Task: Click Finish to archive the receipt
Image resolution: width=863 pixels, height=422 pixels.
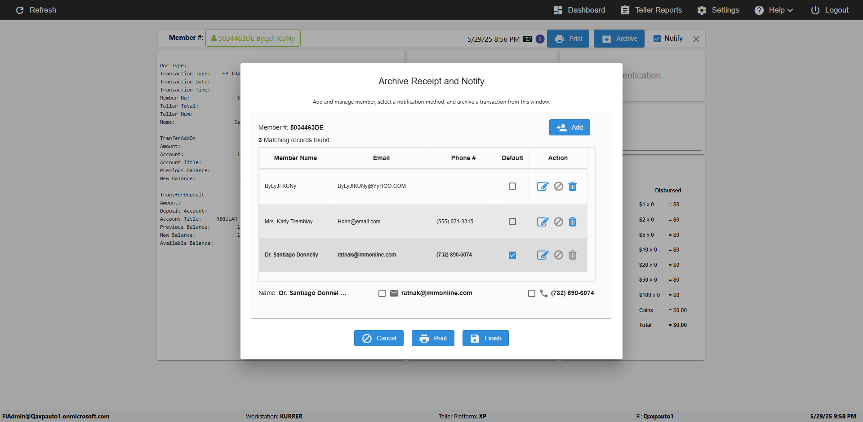Action: [x=485, y=338]
